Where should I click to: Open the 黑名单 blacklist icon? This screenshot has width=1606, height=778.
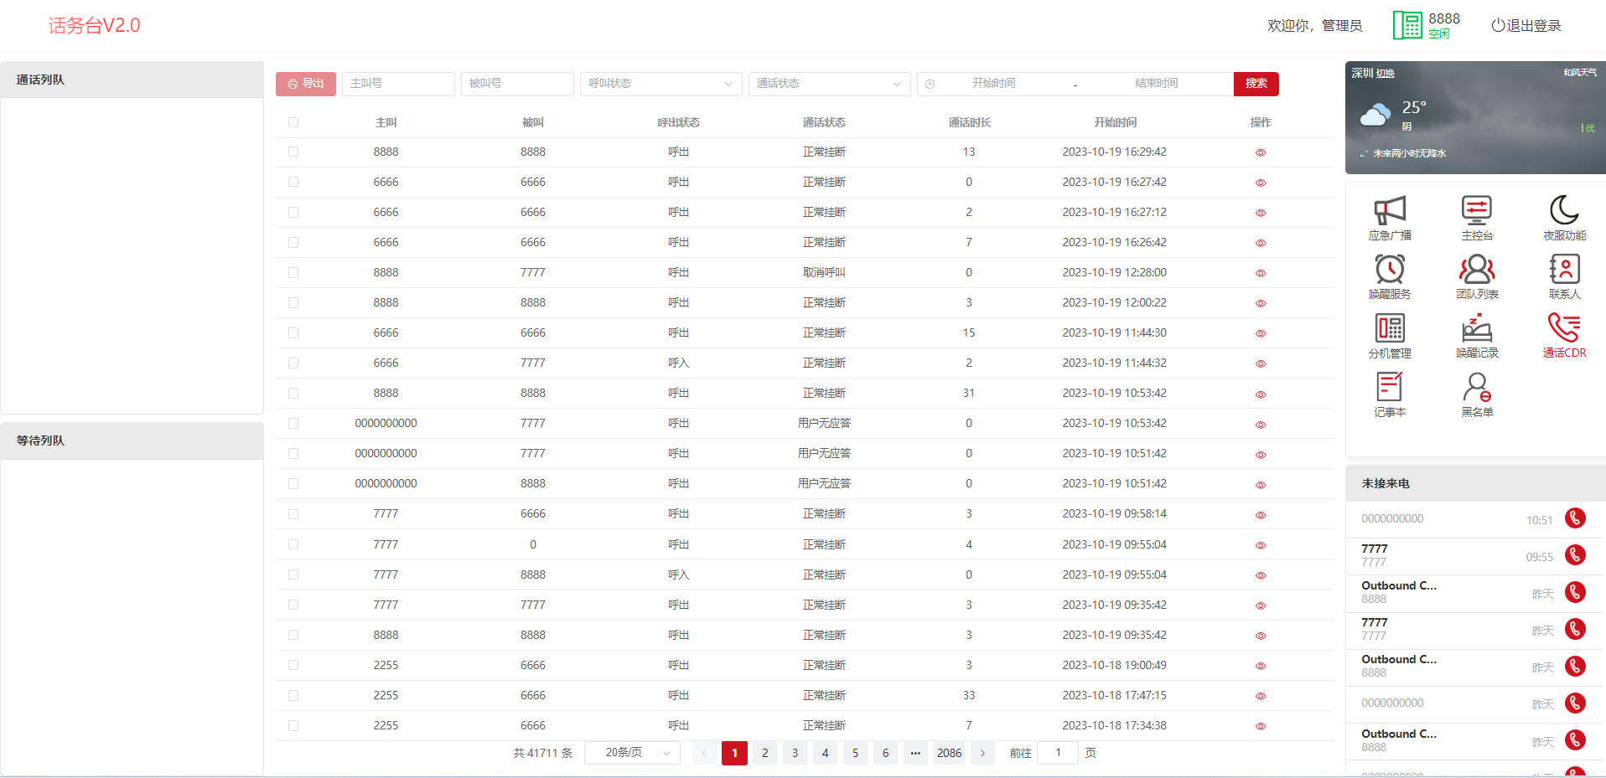coord(1476,388)
